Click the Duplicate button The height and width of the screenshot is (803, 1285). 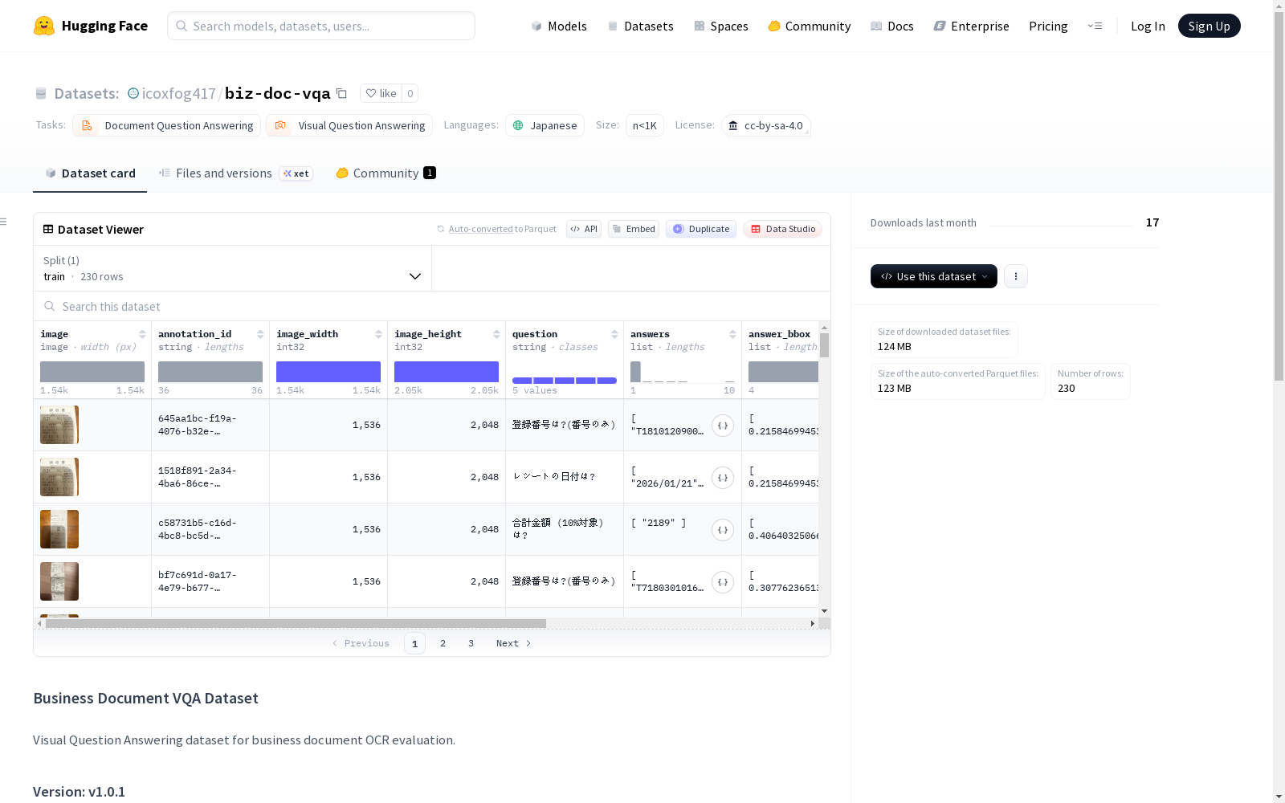(701, 229)
